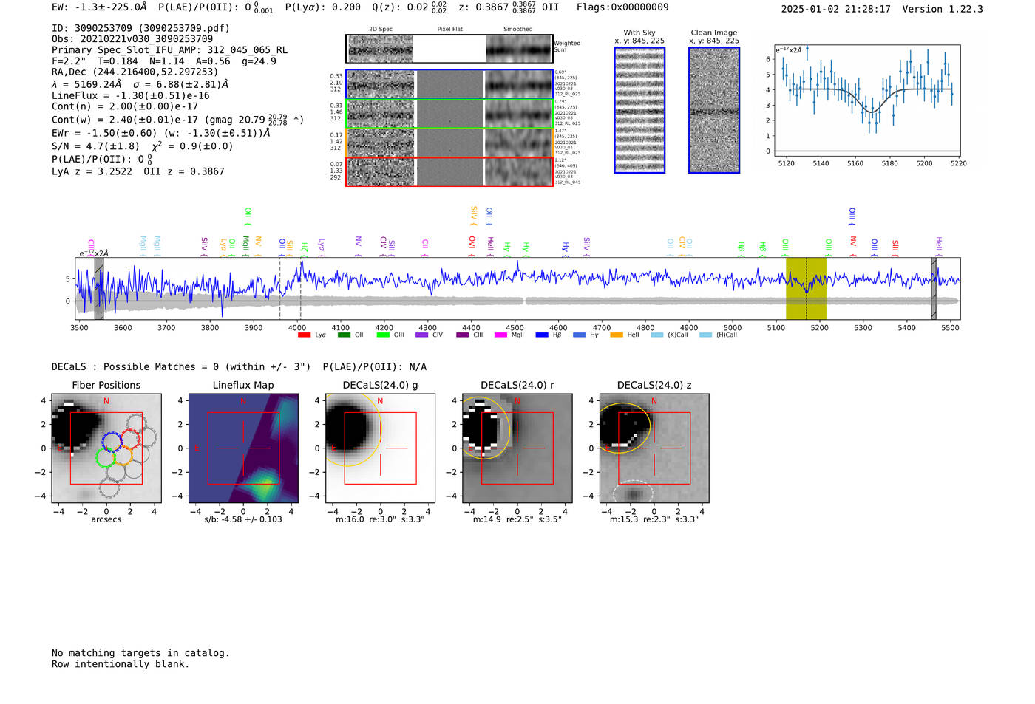Viewport: 1035px width, 704px height.
Task: Click the Gaussian emission line fit plot
Action: coord(867,101)
